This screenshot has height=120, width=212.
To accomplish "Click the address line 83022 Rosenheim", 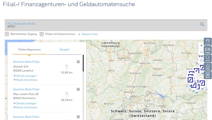I will (x=24, y=98).
